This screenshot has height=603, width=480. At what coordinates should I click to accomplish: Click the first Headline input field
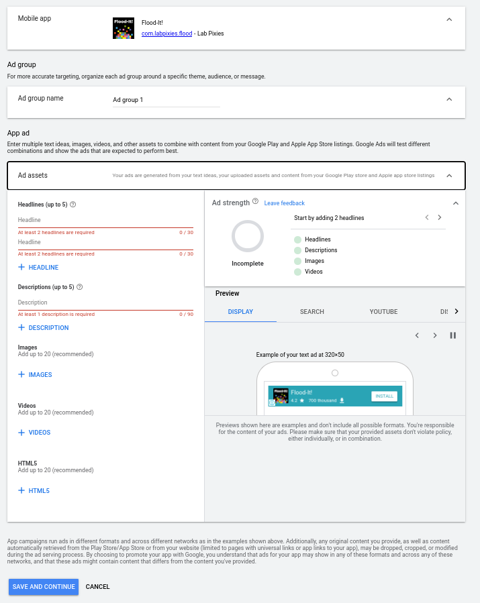point(105,220)
